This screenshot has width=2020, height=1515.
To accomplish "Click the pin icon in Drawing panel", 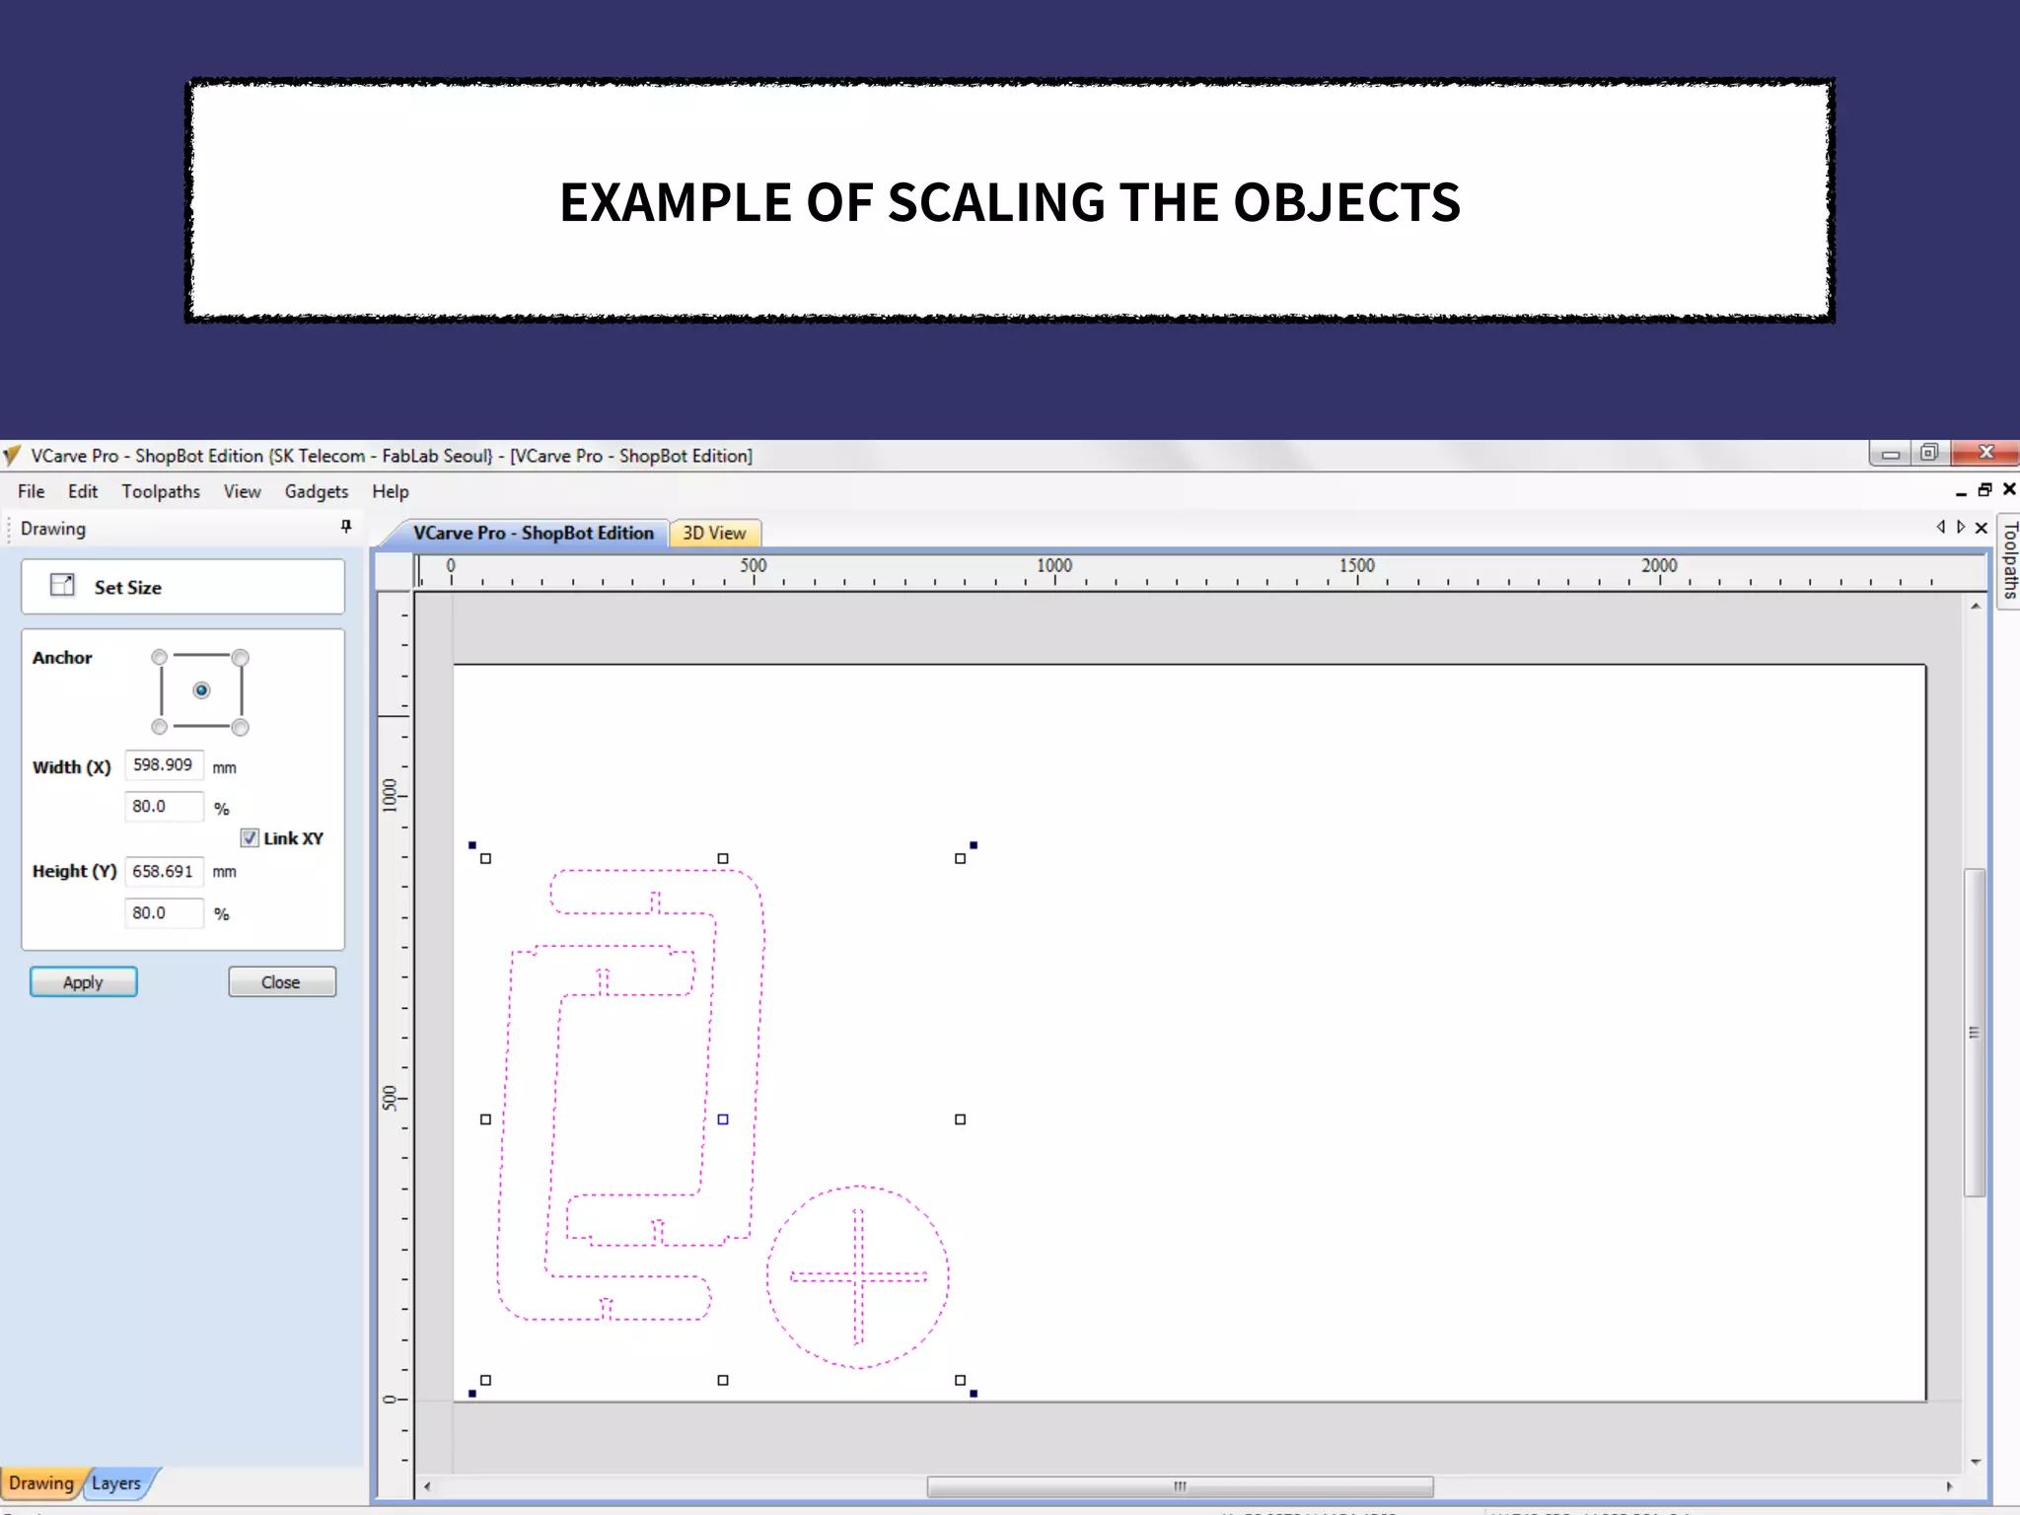I will pyautogui.click(x=346, y=527).
